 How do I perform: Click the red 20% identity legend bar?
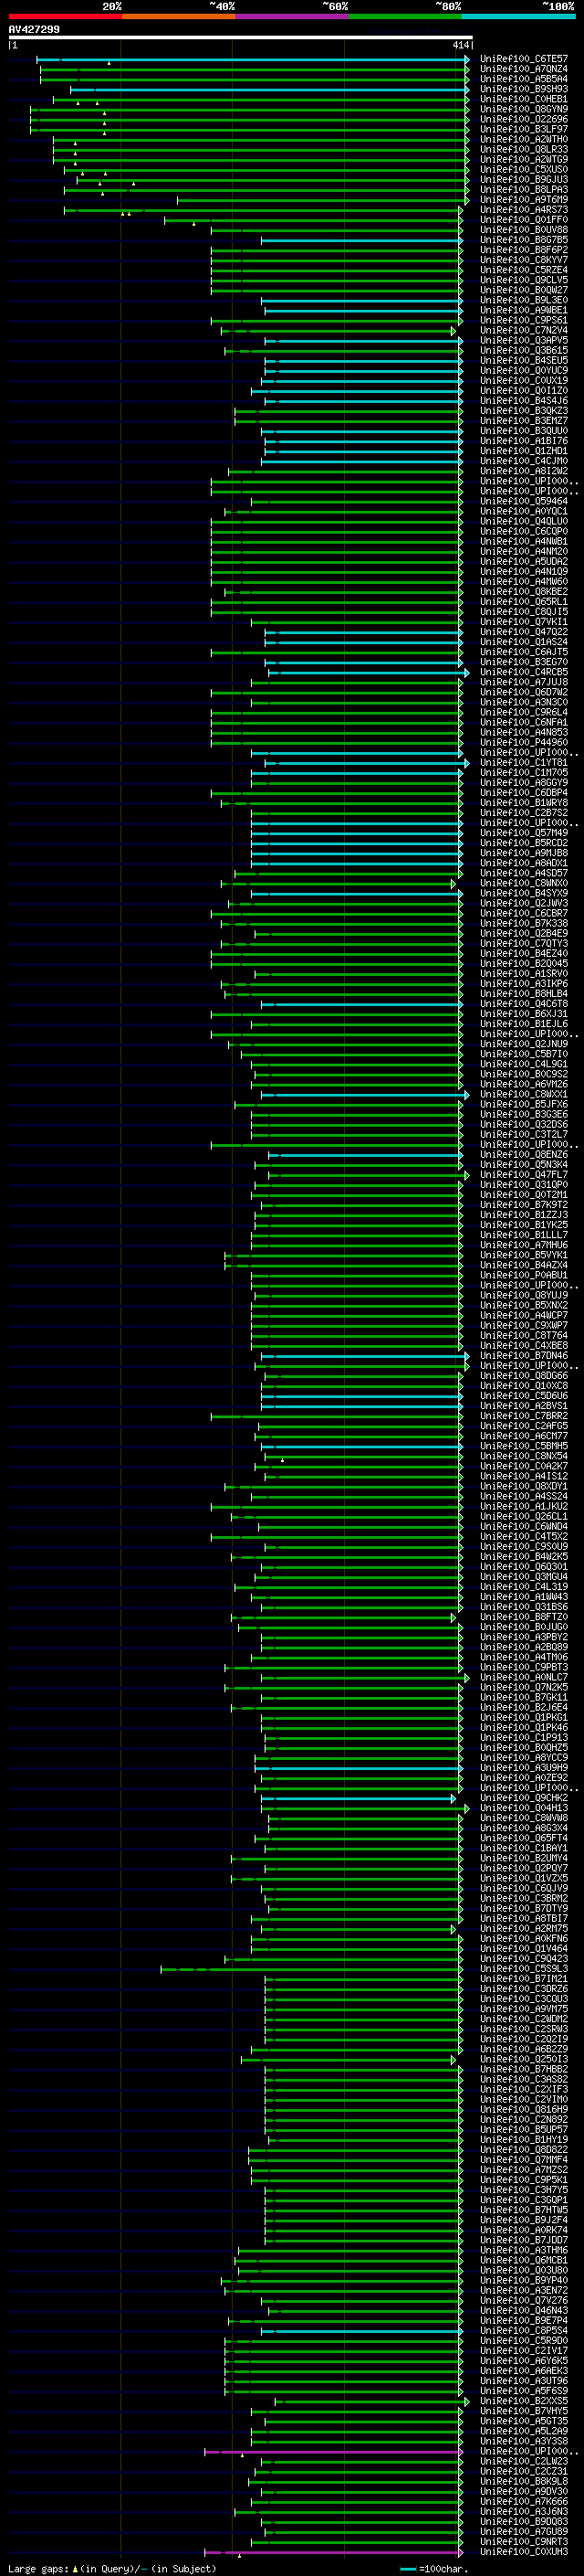pos(65,16)
